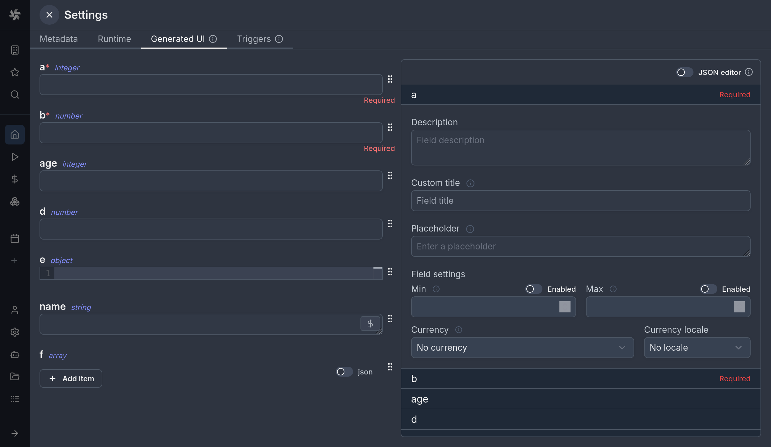Image resolution: width=771 pixels, height=447 pixels.
Task: Select the Search icon in the sidebar
Action: tap(15, 94)
